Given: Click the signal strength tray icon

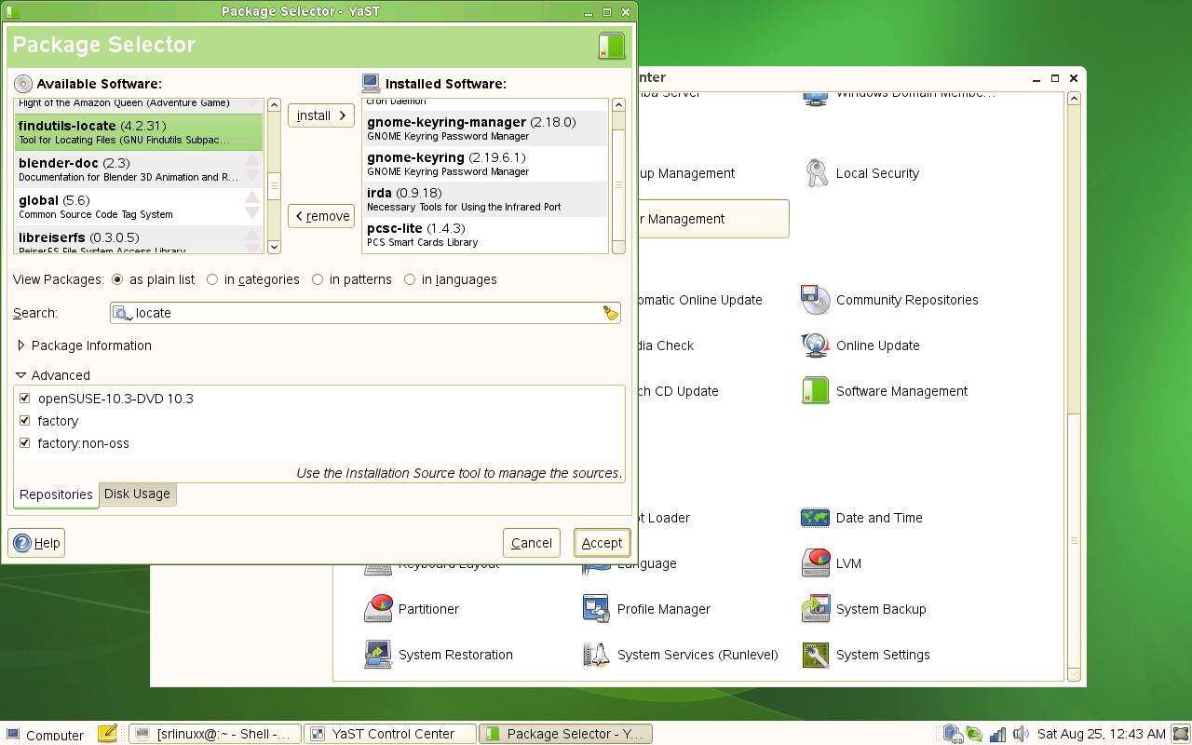Looking at the screenshot, I should pos(997,734).
